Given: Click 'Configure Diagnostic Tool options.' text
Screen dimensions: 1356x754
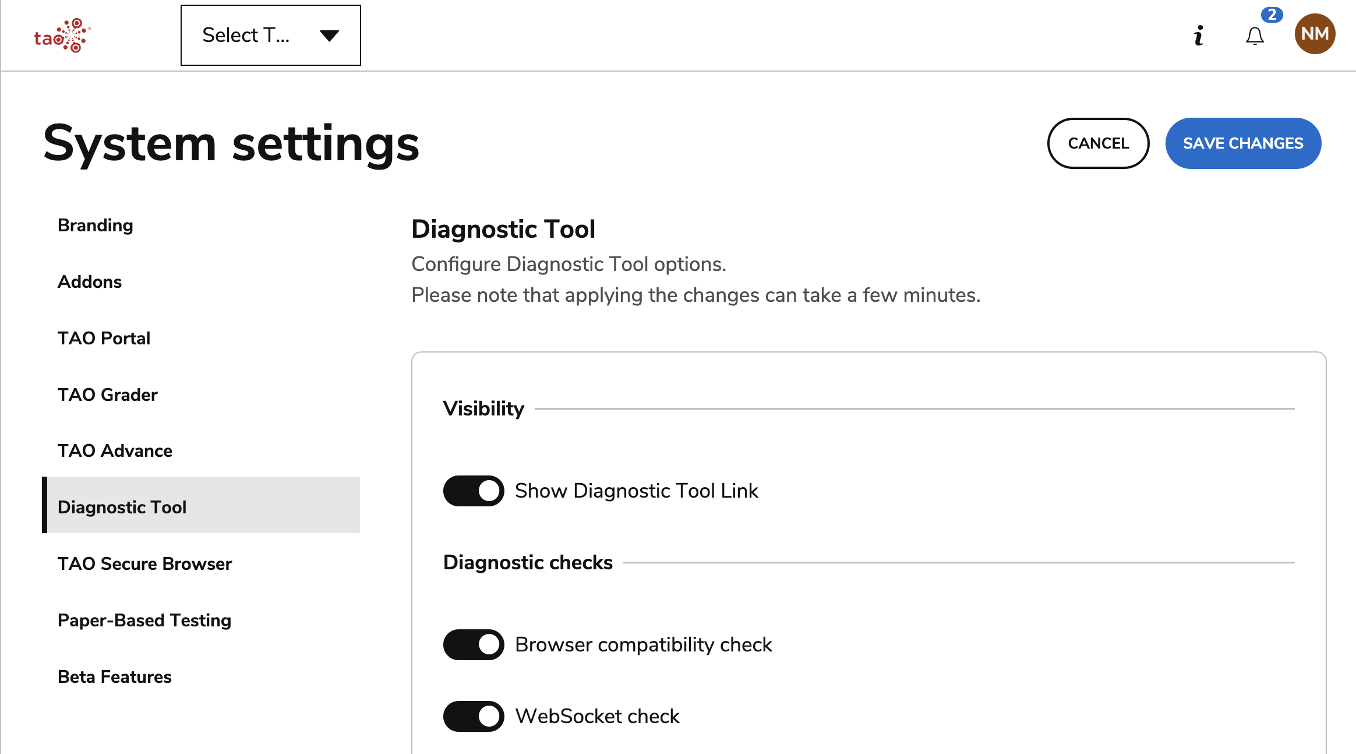Looking at the screenshot, I should pos(568,265).
